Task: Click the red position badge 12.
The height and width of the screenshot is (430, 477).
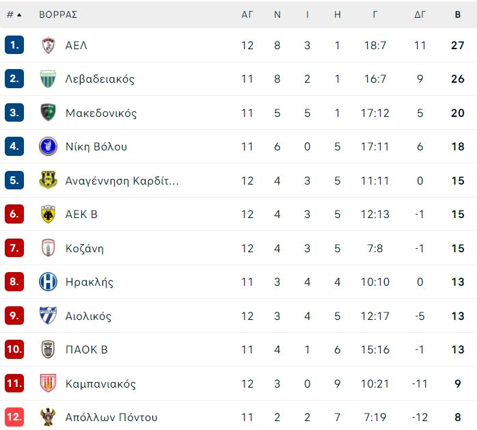Action: (x=14, y=416)
